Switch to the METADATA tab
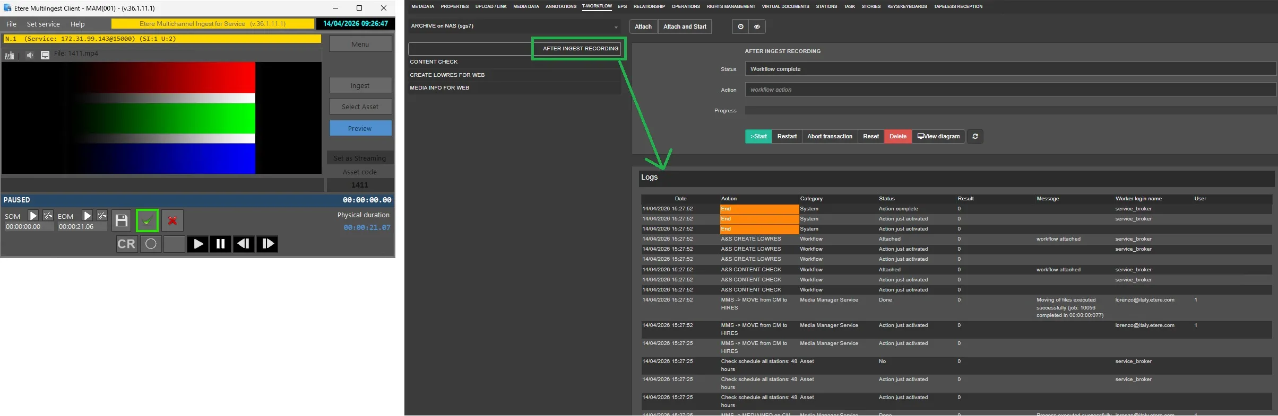Screen dimensions: 1278x416 click(422, 6)
